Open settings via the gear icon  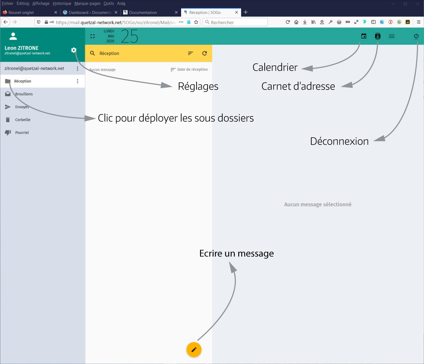pos(74,50)
